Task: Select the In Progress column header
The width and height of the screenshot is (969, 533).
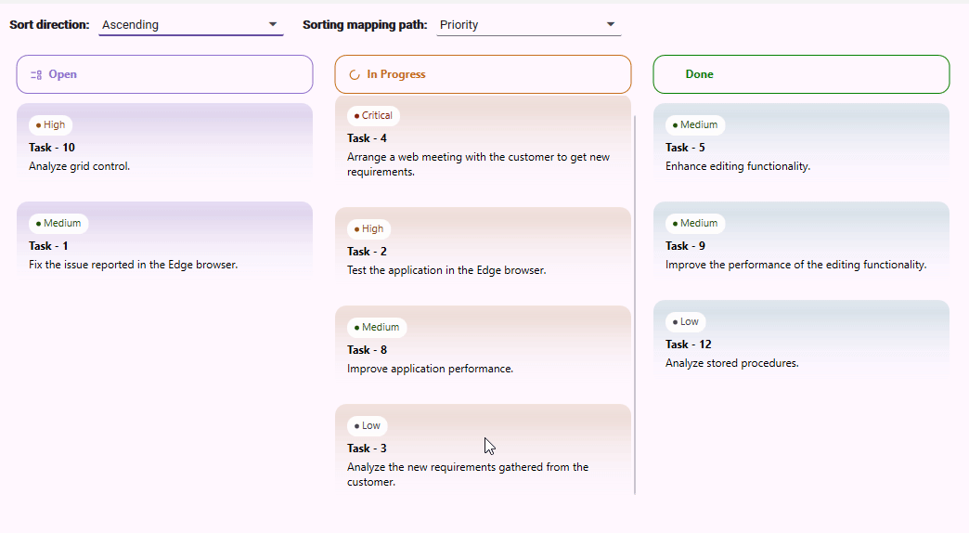Action: pyautogui.click(x=483, y=74)
